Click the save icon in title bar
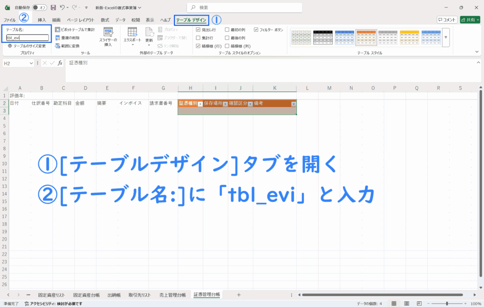 tap(53, 8)
